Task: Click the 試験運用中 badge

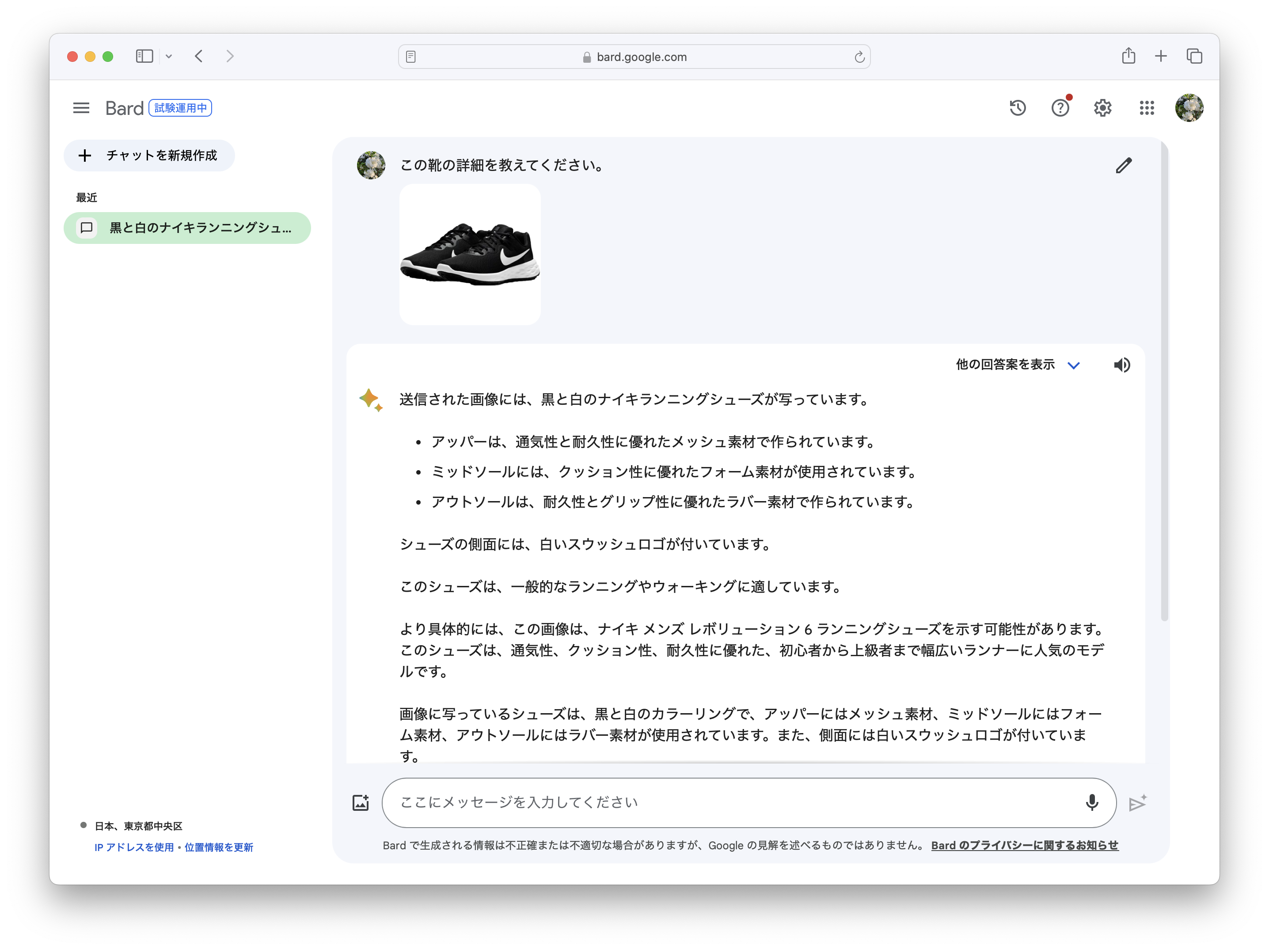Action: coord(180,108)
